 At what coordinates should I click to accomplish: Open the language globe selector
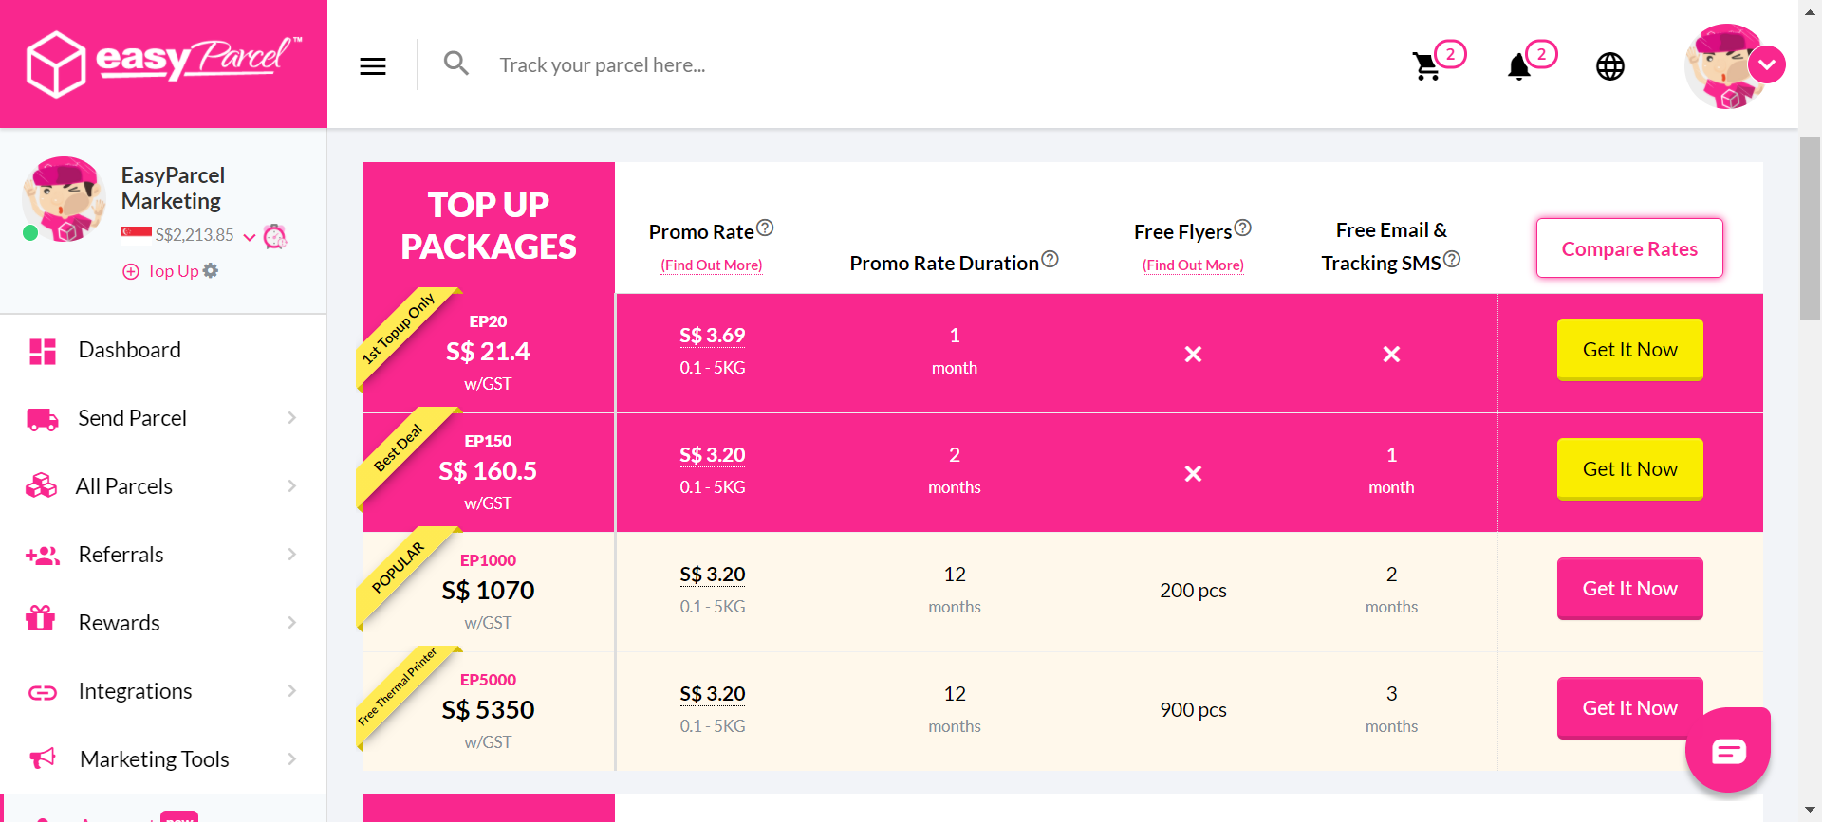point(1610,66)
